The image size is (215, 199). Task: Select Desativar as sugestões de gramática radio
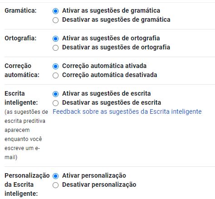tap(55, 20)
